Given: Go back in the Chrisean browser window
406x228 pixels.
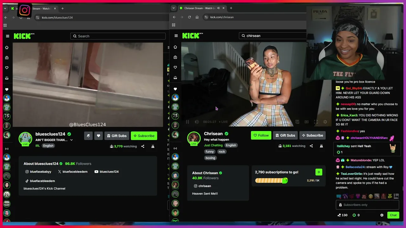Looking at the screenshot, I should pos(174,17).
